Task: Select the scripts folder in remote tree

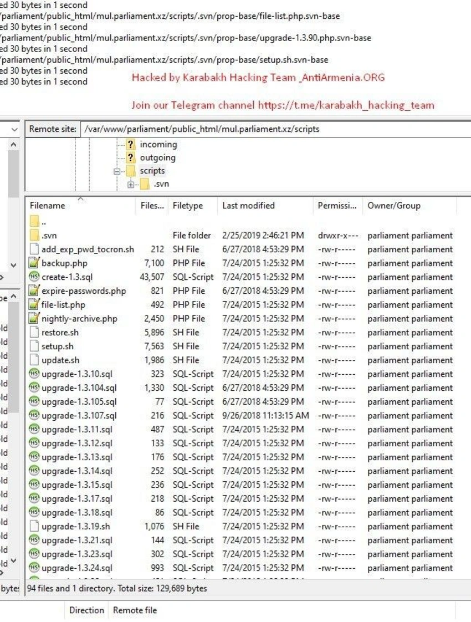Action: click(152, 171)
